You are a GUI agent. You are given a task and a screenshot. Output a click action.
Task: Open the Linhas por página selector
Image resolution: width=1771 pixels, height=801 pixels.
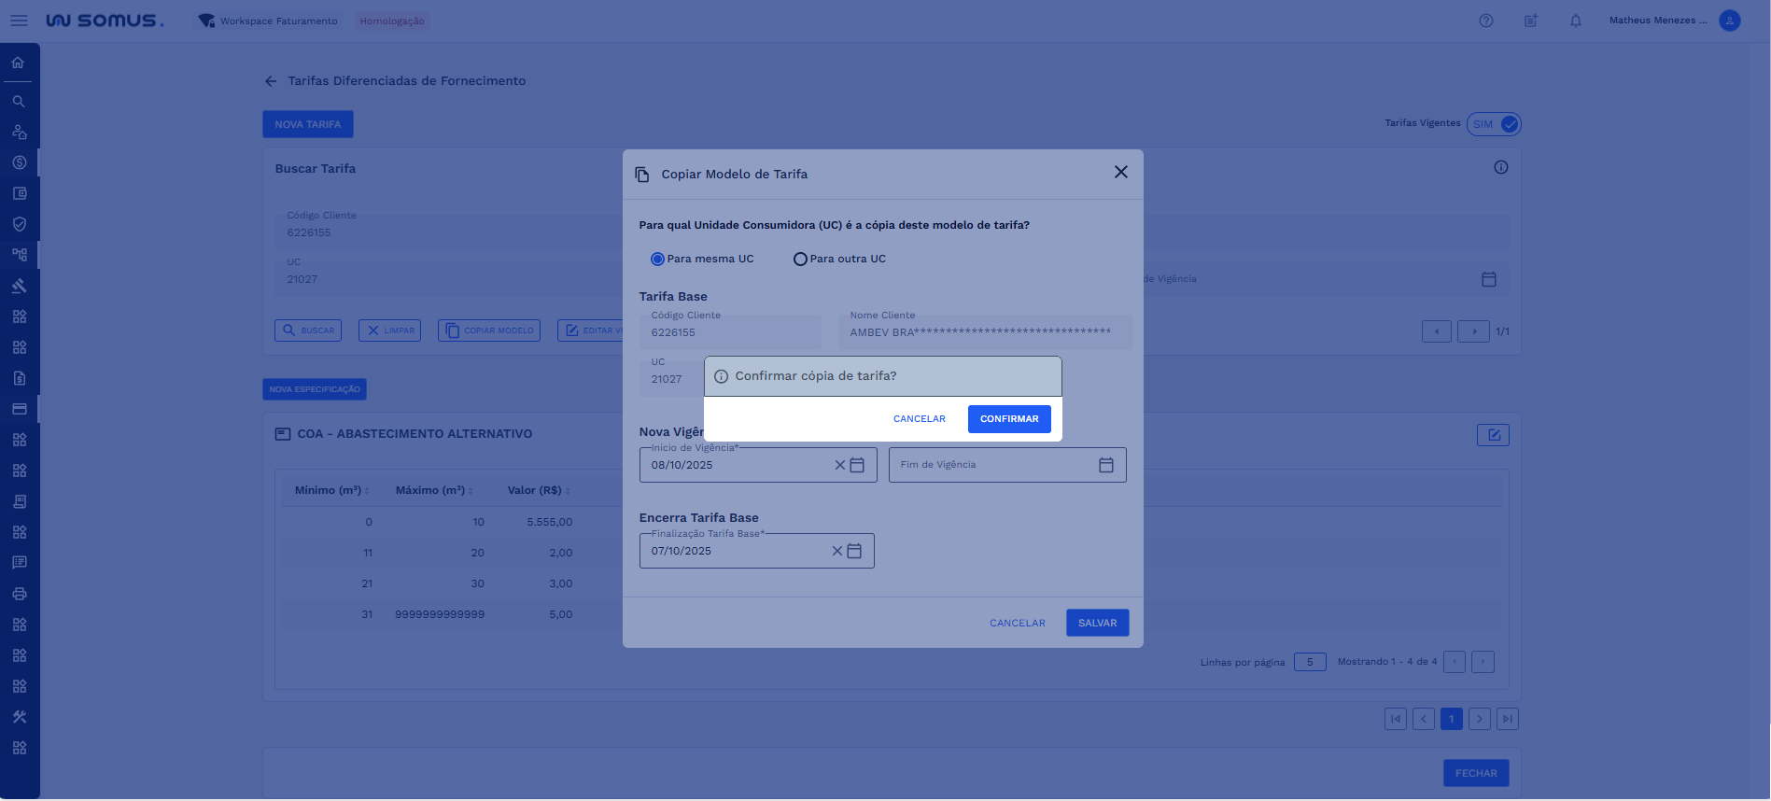1310,662
